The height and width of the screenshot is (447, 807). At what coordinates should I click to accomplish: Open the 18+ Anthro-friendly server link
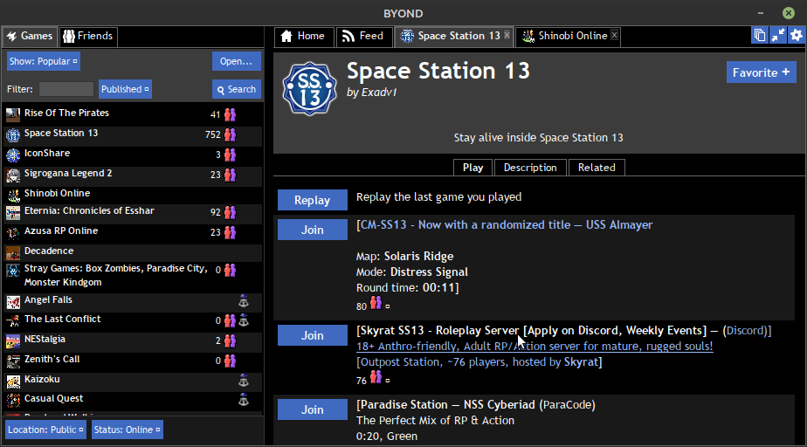(x=535, y=347)
